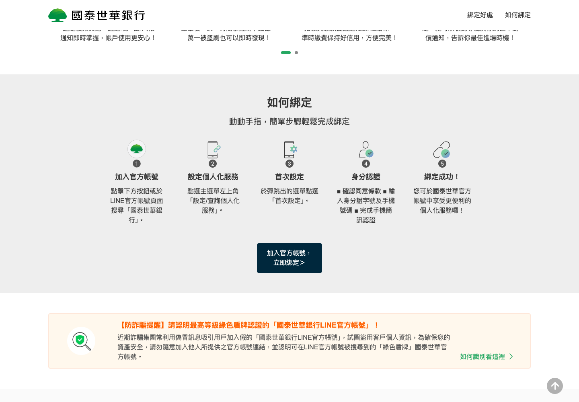Click the back-to-top arrow button
The image size is (579, 402).
click(555, 386)
